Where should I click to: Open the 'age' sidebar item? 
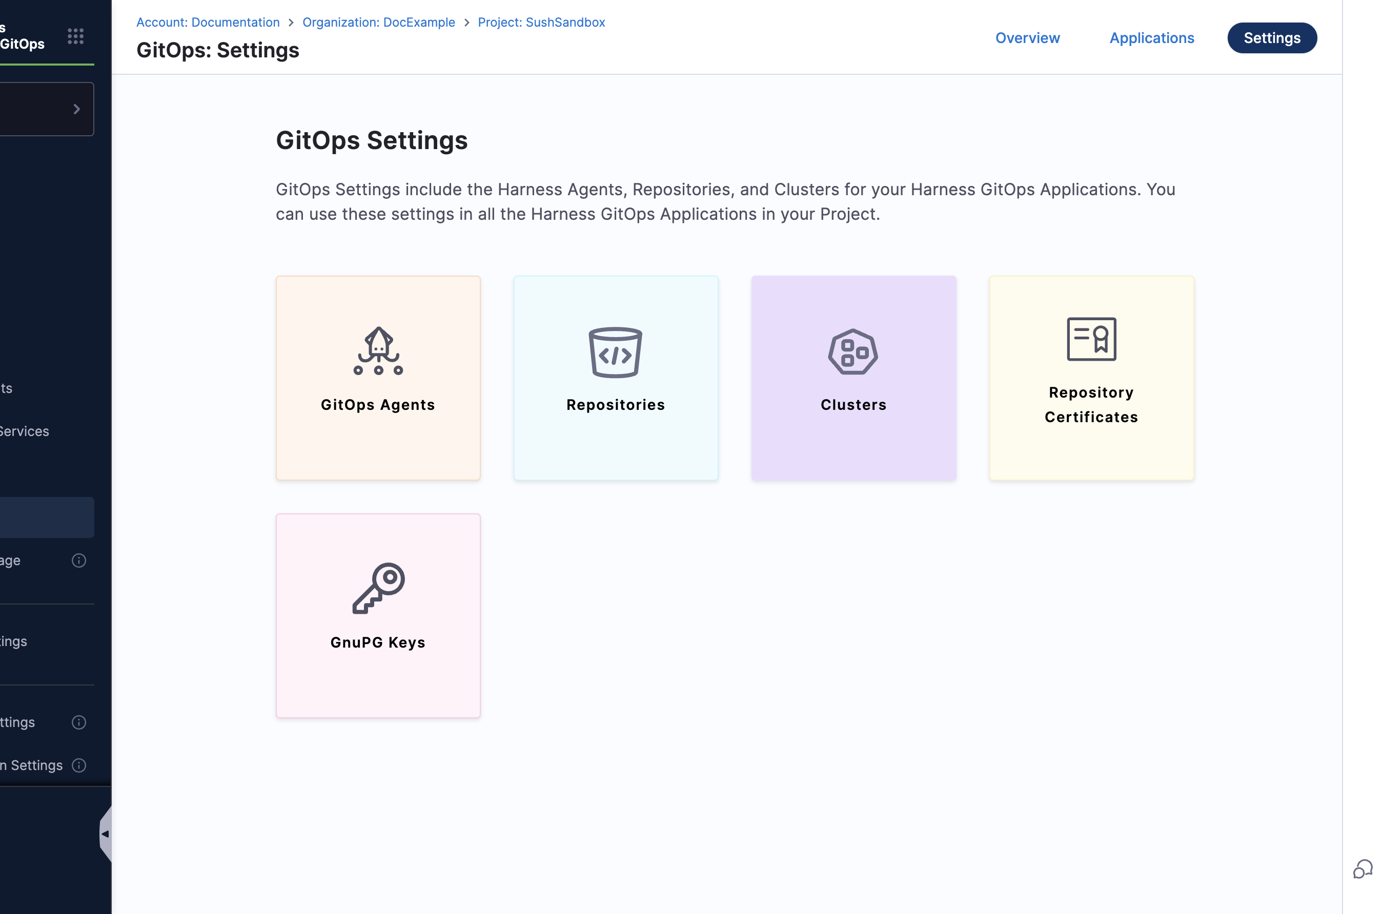(x=10, y=561)
